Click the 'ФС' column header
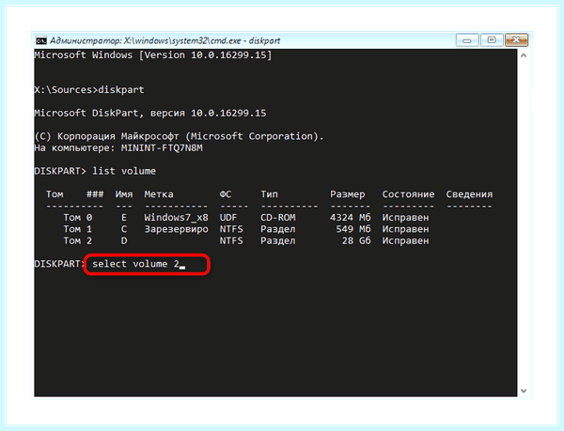The height and width of the screenshot is (431, 564). (226, 194)
